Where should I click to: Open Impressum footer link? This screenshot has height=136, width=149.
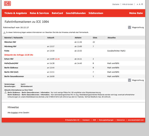86,120
